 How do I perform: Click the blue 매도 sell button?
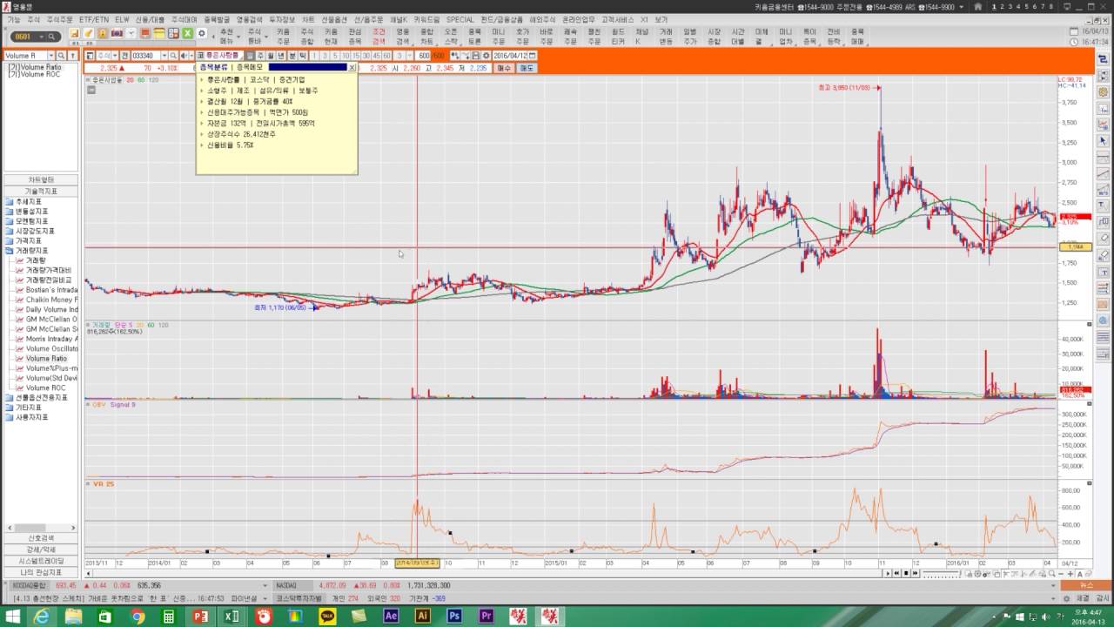tap(527, 67)
